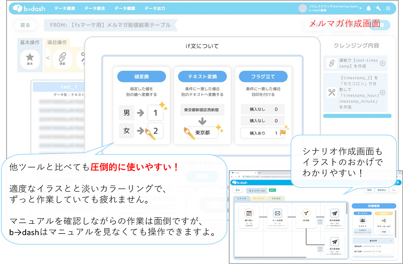
Task: Click the user avatar icon in the header
Action: click(303, 9)
